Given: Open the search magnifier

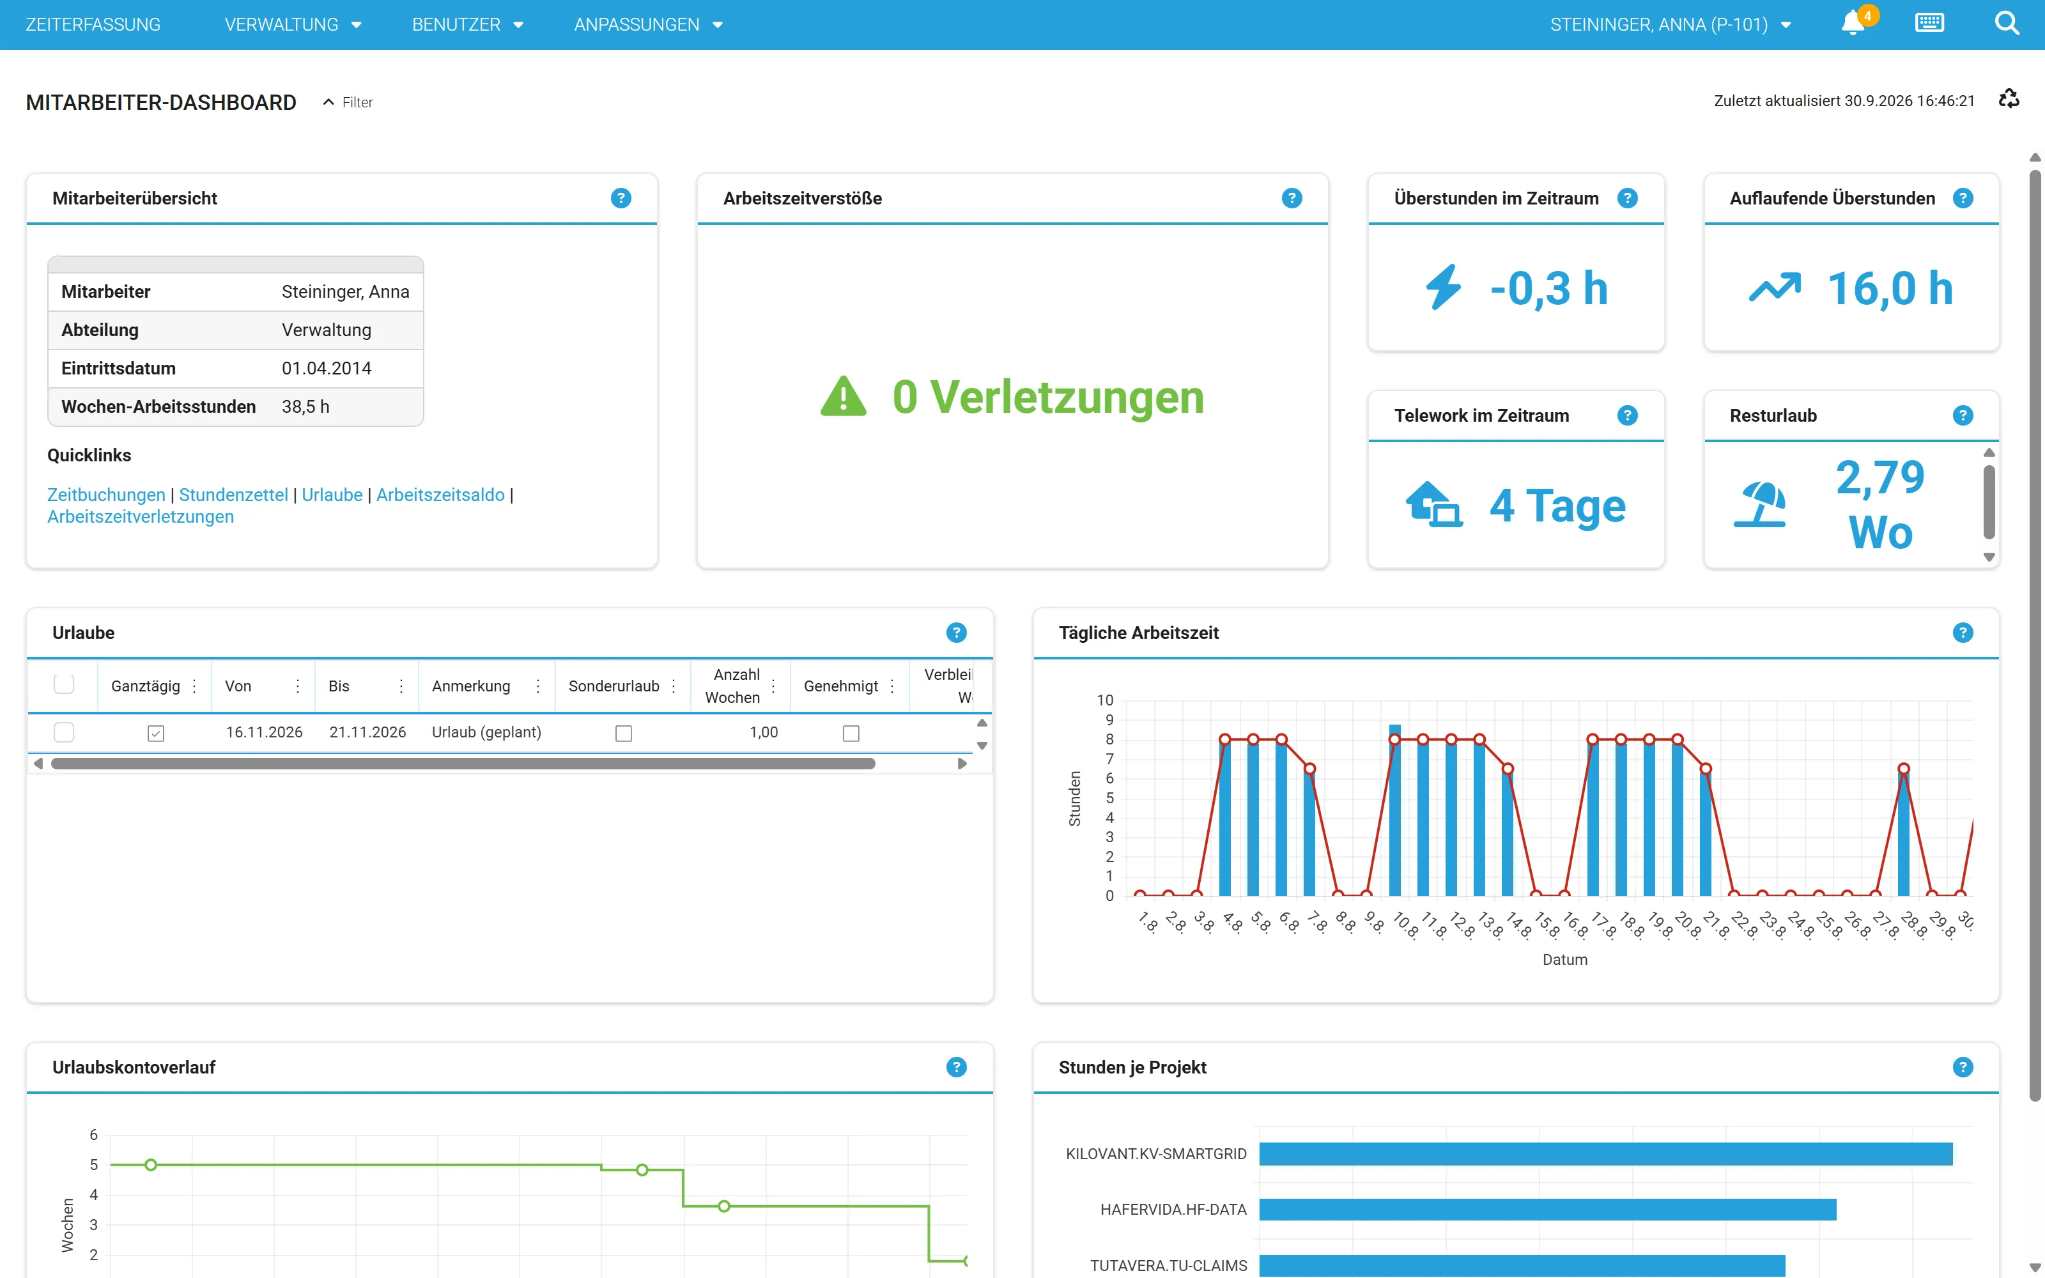Looking at the screenshot, I should coord(2006,24).
